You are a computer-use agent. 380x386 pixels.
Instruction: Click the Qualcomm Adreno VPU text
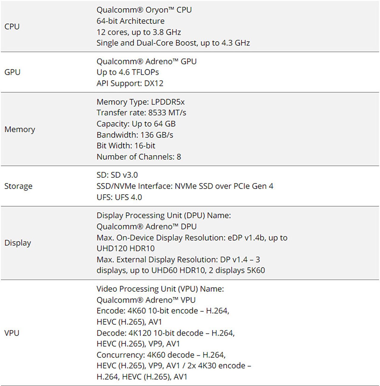[146, 300]
